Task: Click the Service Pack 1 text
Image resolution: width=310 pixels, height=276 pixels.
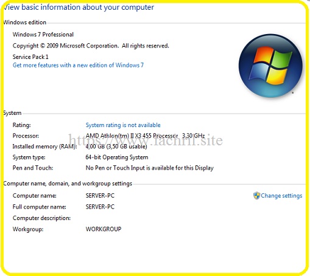Action: [x=30, y=57]
